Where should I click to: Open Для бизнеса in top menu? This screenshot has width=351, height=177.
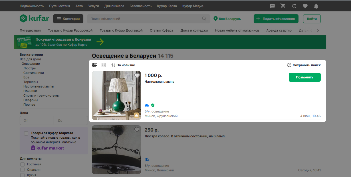(114, 6)
